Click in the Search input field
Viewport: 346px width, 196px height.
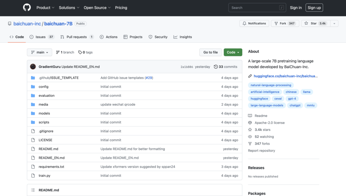[257, 8]
